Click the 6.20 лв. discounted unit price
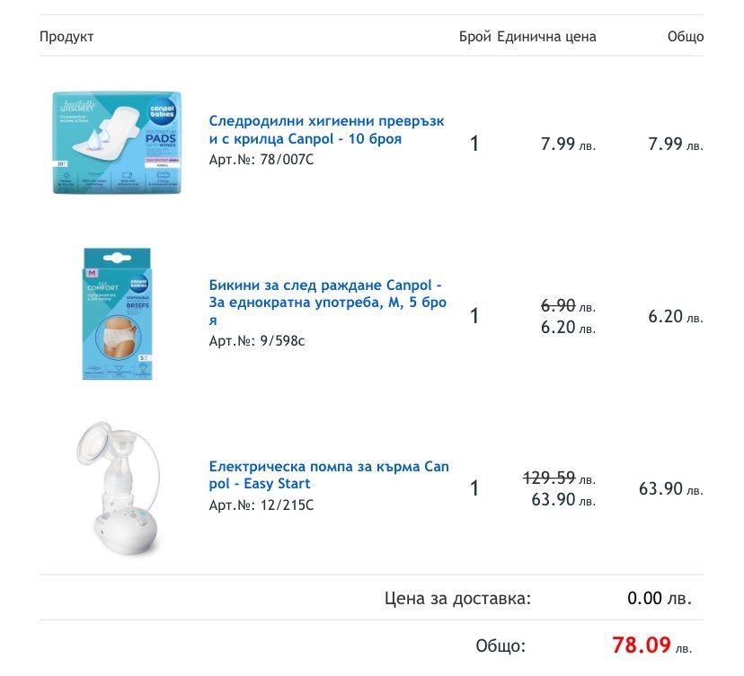The height and width of the screenshot is (676, 744). click(568, 328)
